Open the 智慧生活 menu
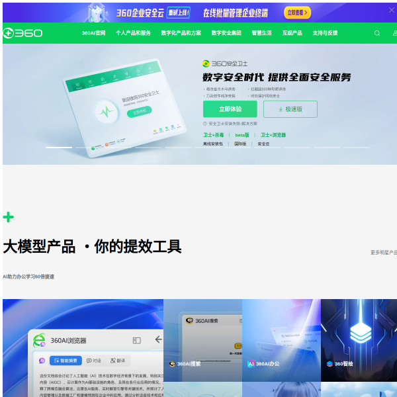 [x=261, y=33]
